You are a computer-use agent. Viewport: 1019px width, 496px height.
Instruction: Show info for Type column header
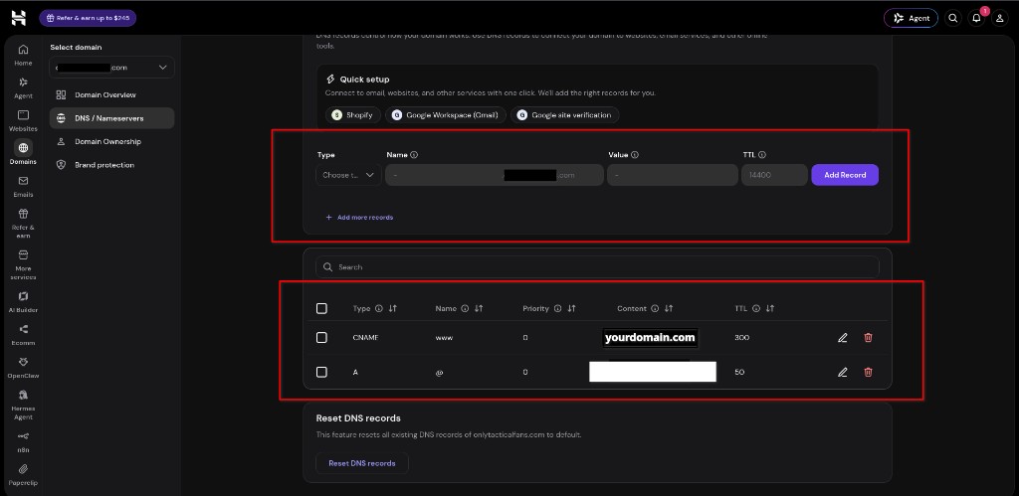tap(379, 308)
